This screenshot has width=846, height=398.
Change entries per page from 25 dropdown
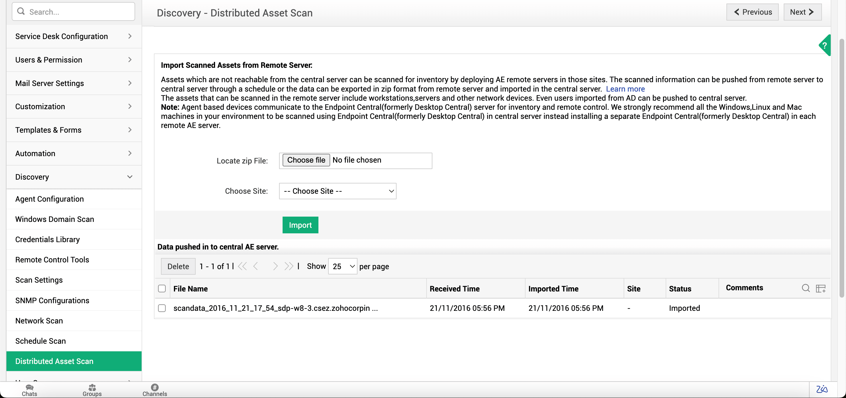click(x=342, y=266)
